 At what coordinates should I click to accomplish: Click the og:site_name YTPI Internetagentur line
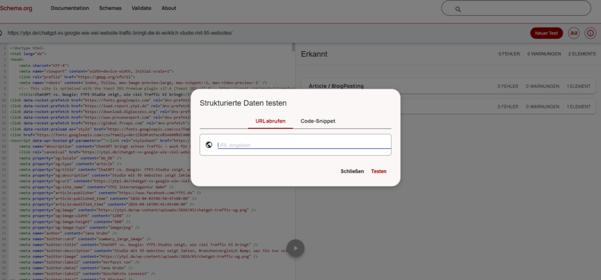(96, 187)
